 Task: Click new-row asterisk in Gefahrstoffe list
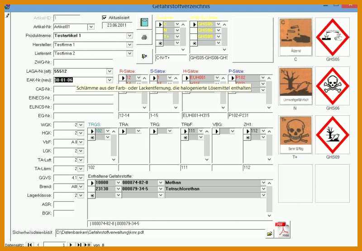[x=91, y=195]
